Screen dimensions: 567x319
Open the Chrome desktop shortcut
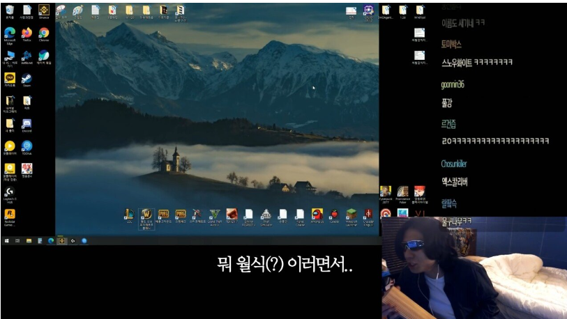(x=44, y=35)
